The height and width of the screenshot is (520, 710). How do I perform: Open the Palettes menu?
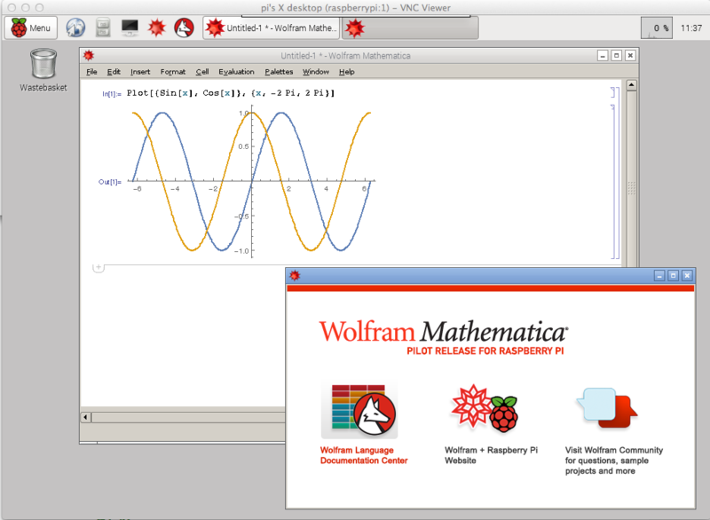click(x=279, y=72)
